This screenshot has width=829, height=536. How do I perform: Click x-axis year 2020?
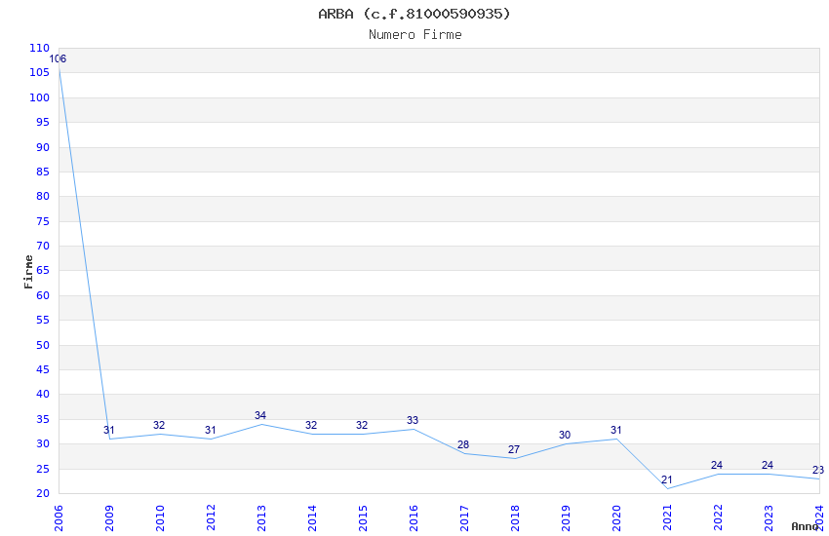617,518
